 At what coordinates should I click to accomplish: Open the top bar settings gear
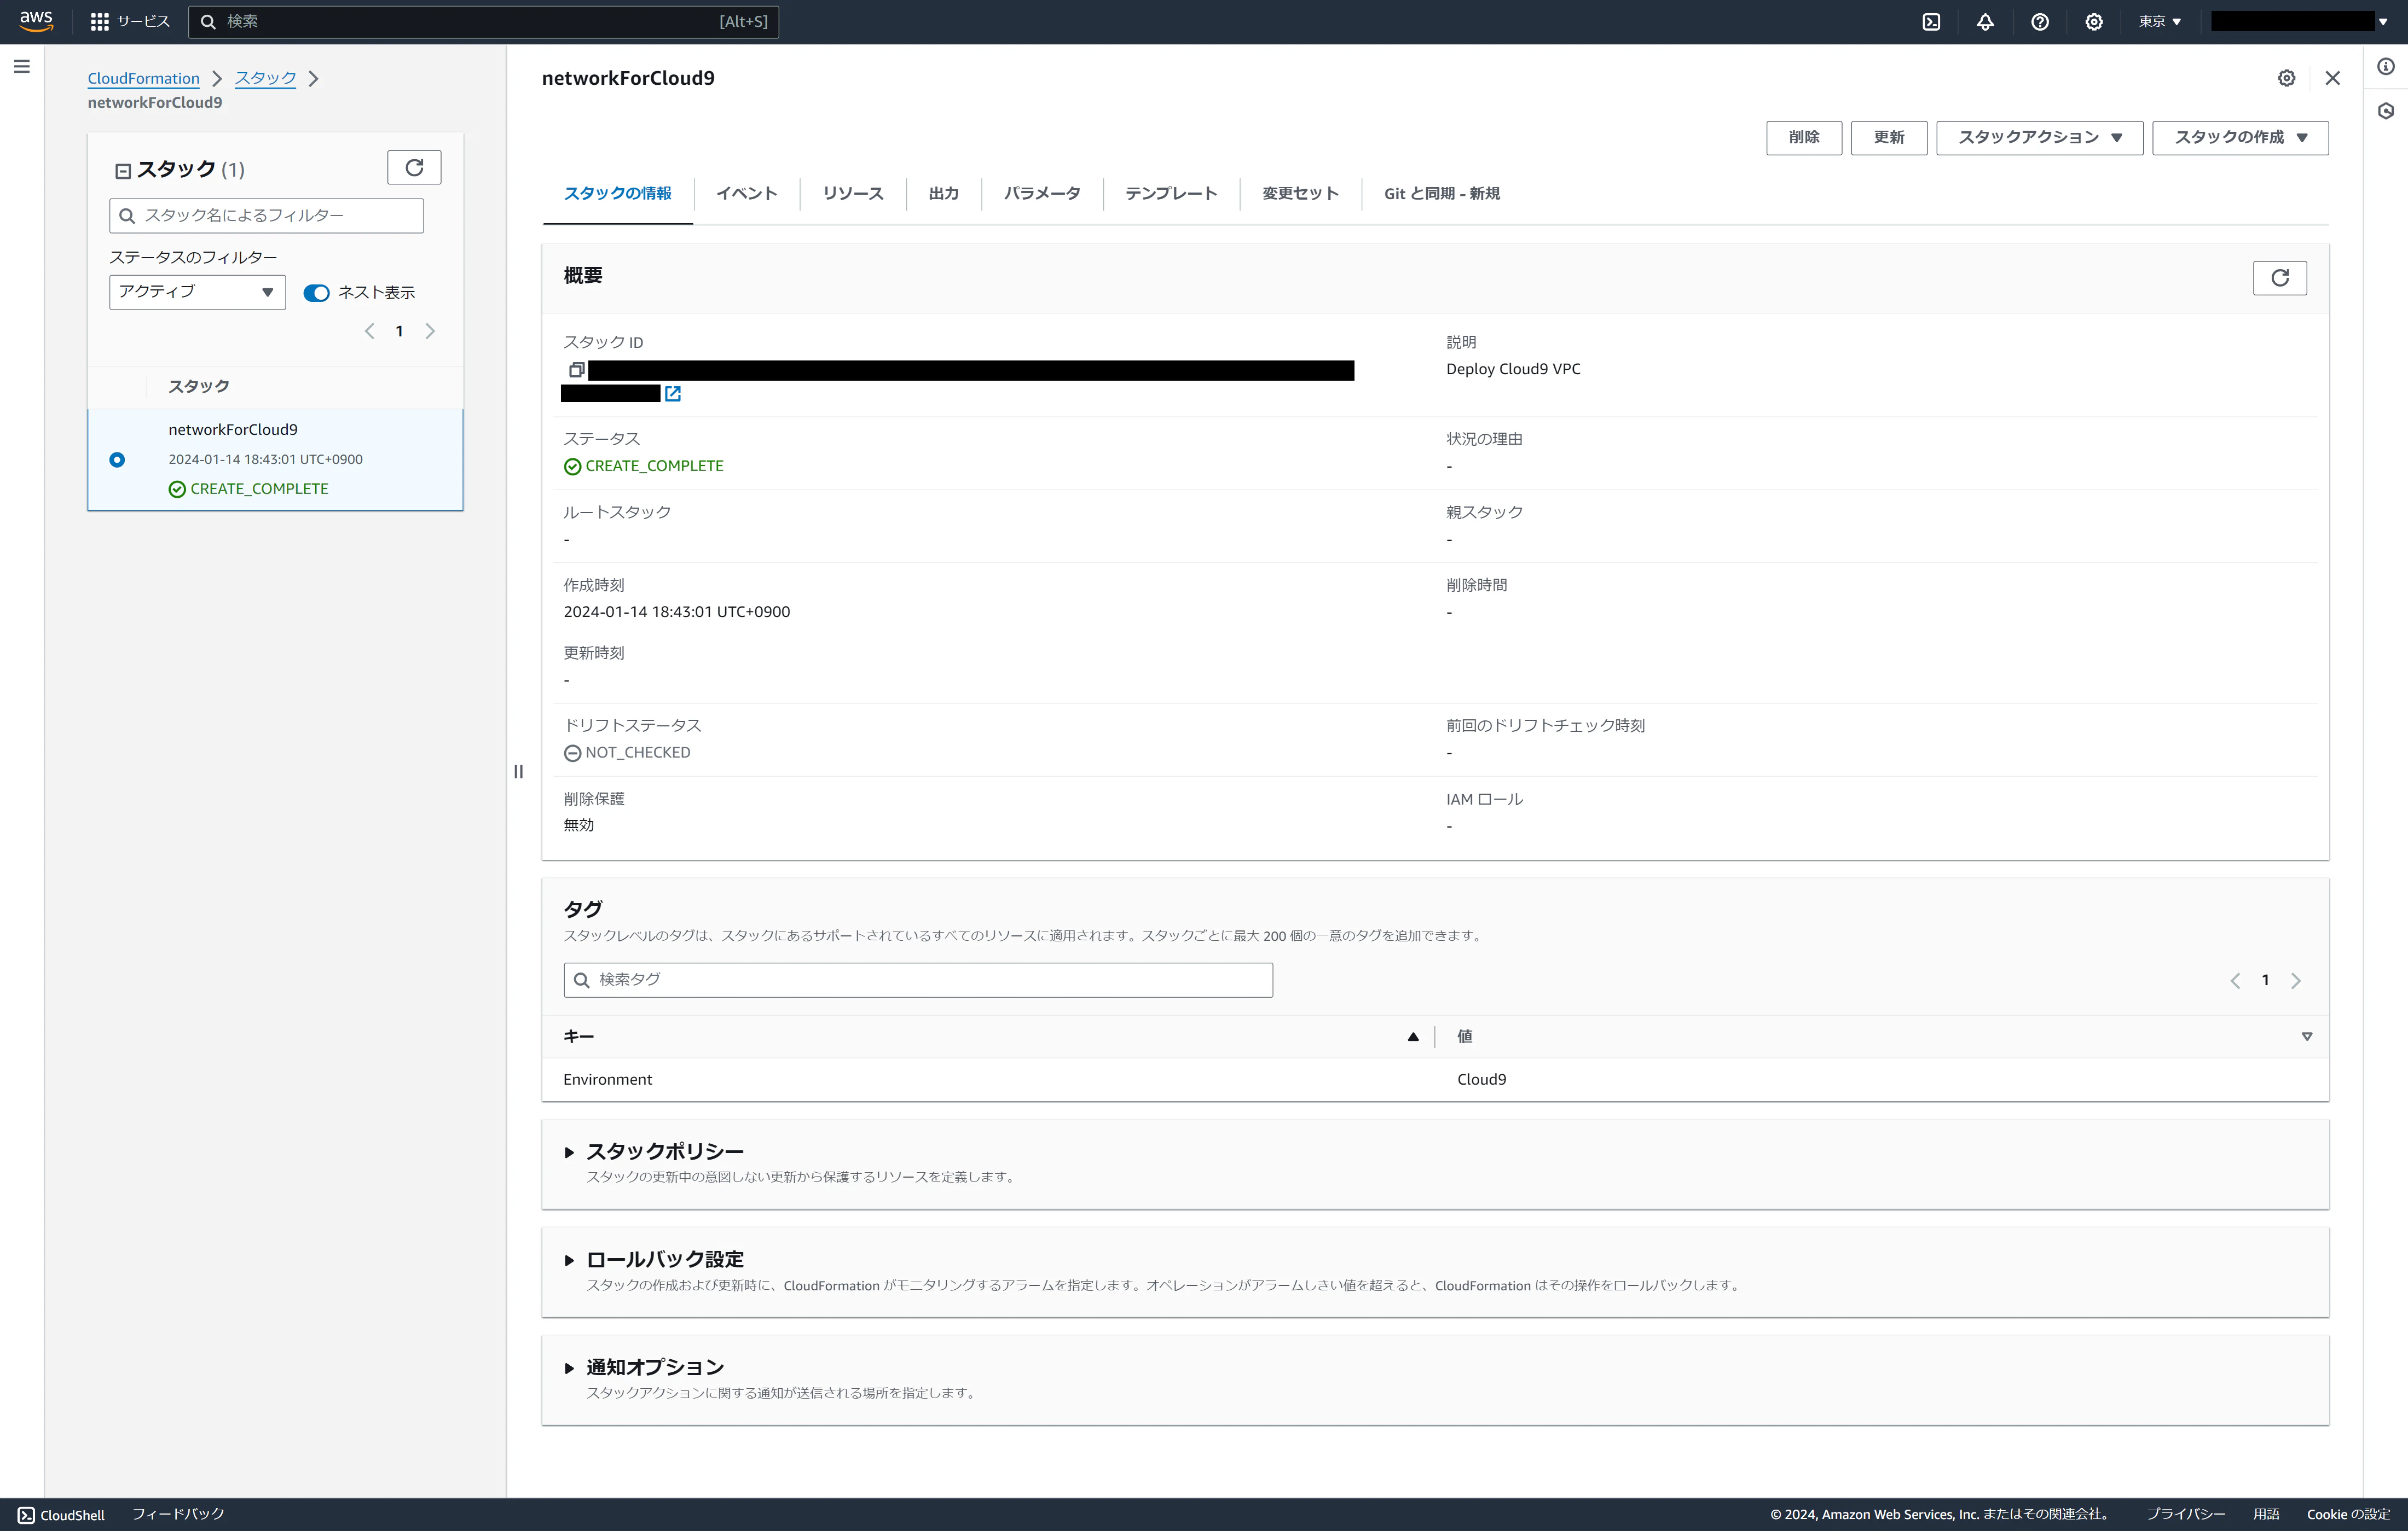pyautogui.click(x=2094, y=22)
